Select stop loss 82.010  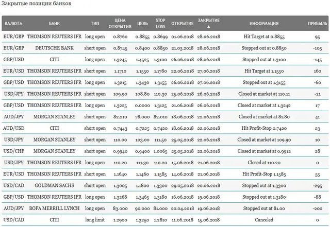[160, 117]
